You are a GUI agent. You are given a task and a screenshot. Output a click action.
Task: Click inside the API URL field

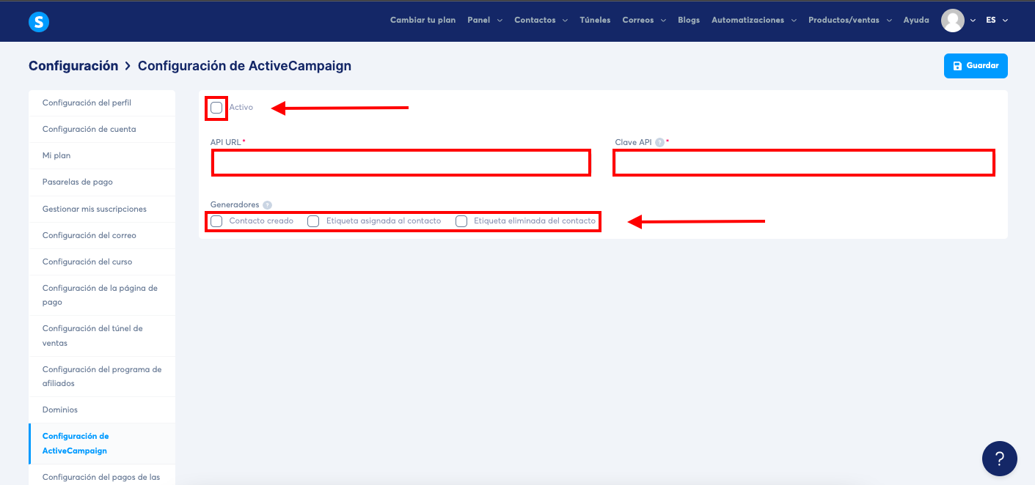point(401,163)
